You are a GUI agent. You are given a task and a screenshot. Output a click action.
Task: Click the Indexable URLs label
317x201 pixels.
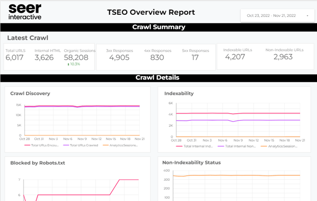tap(238, 50)
